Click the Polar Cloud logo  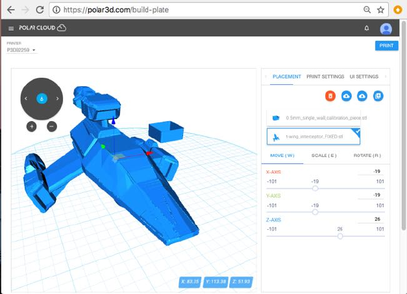coord(43,28)
